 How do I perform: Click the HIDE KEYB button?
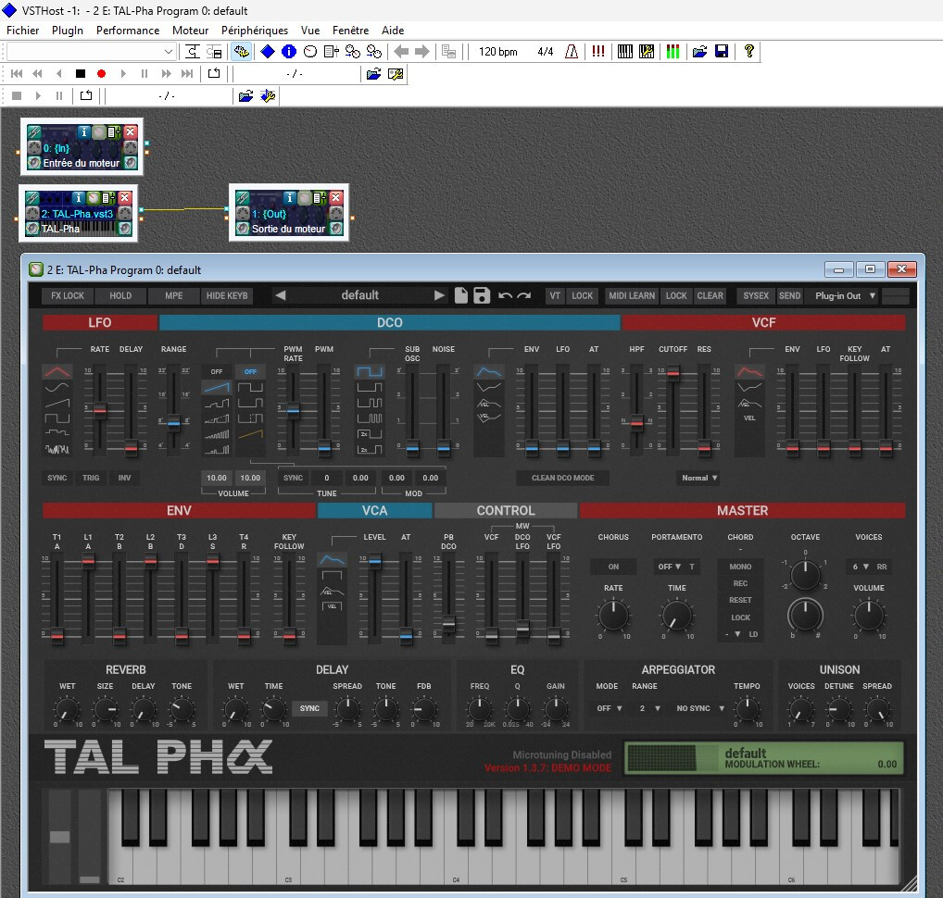[x=227, y=295]
